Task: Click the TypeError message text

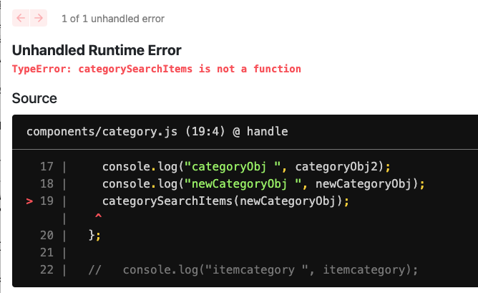Action: click(x=157, y=69)
